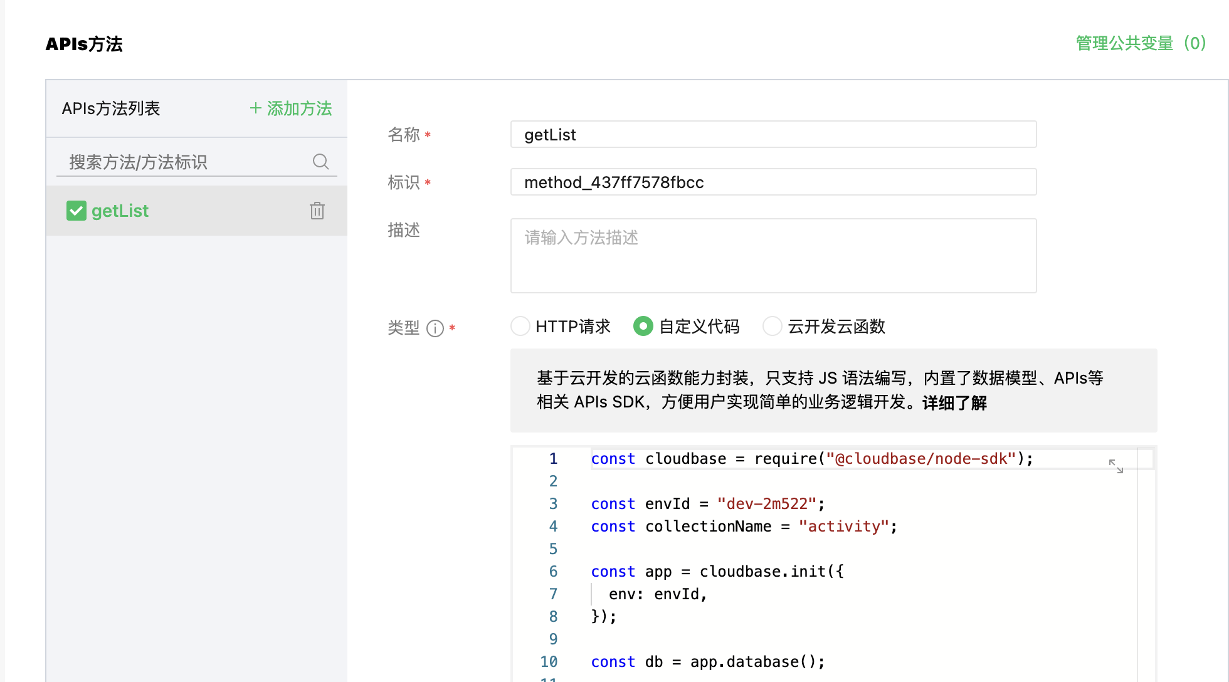Click the collectionName code line
The width and height of the screenshot is (1229, 682).
pyautogui.click(x=744, y=527)
